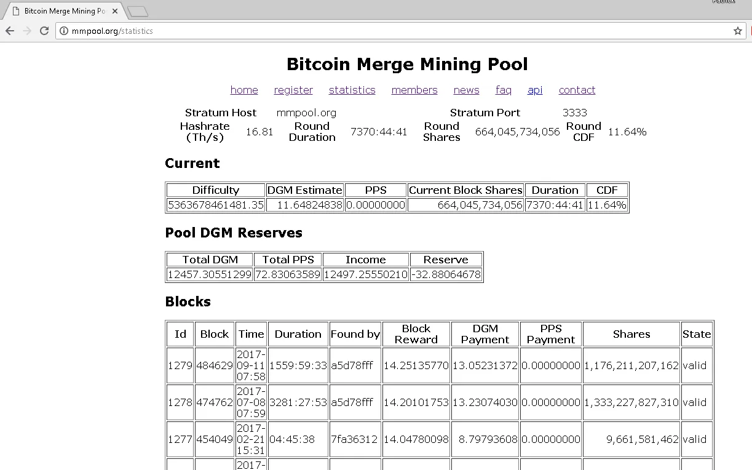Image resolution: width=752 pixels, height=470 pixels.
Task: Select block number 454049
Action: tap(215, 439)
